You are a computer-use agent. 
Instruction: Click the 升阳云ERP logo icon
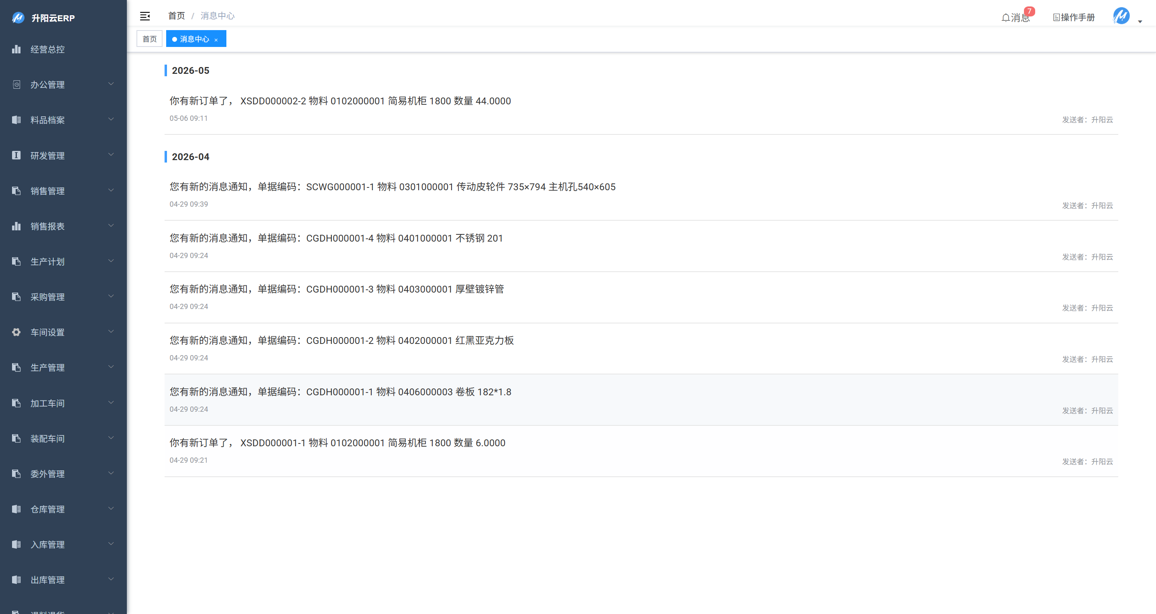pyautogui.click(x=18, y=18)
